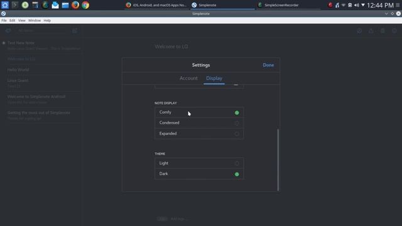Open the volume speaker tray icon

357,5
